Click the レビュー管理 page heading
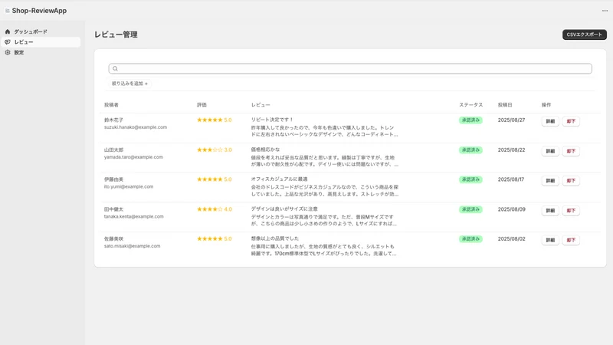The width and height of the screenshot is (613, 345). [116, 34]
